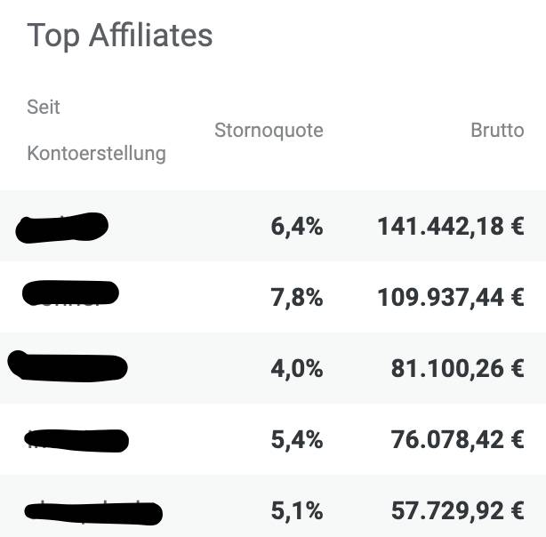Select the 4,0% Stornoquote value
This screenshot has width=546, height=537.
coord(297,368)
